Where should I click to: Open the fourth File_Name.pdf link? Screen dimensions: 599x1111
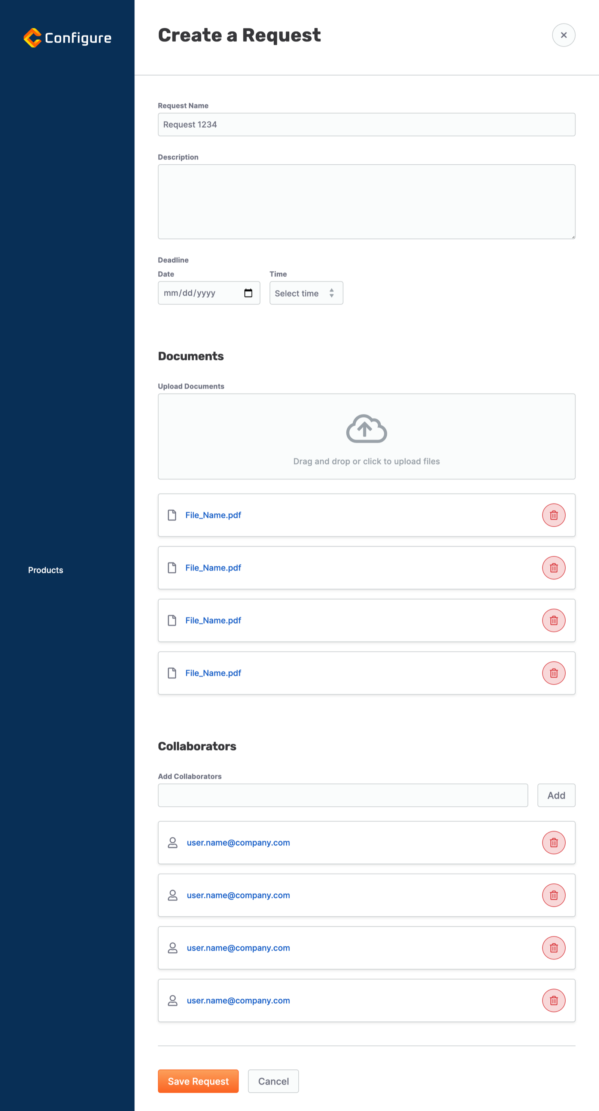pyautogui.click(x=213, y=673)
